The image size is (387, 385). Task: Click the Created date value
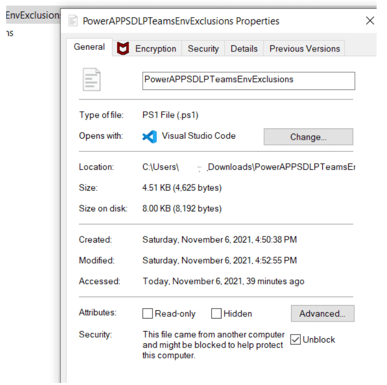(x=219, y=240)
